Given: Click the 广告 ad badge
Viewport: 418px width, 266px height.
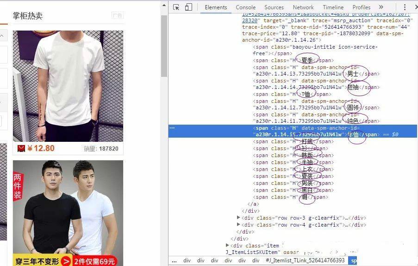Looking at the screenshot, I should (118, 16).
